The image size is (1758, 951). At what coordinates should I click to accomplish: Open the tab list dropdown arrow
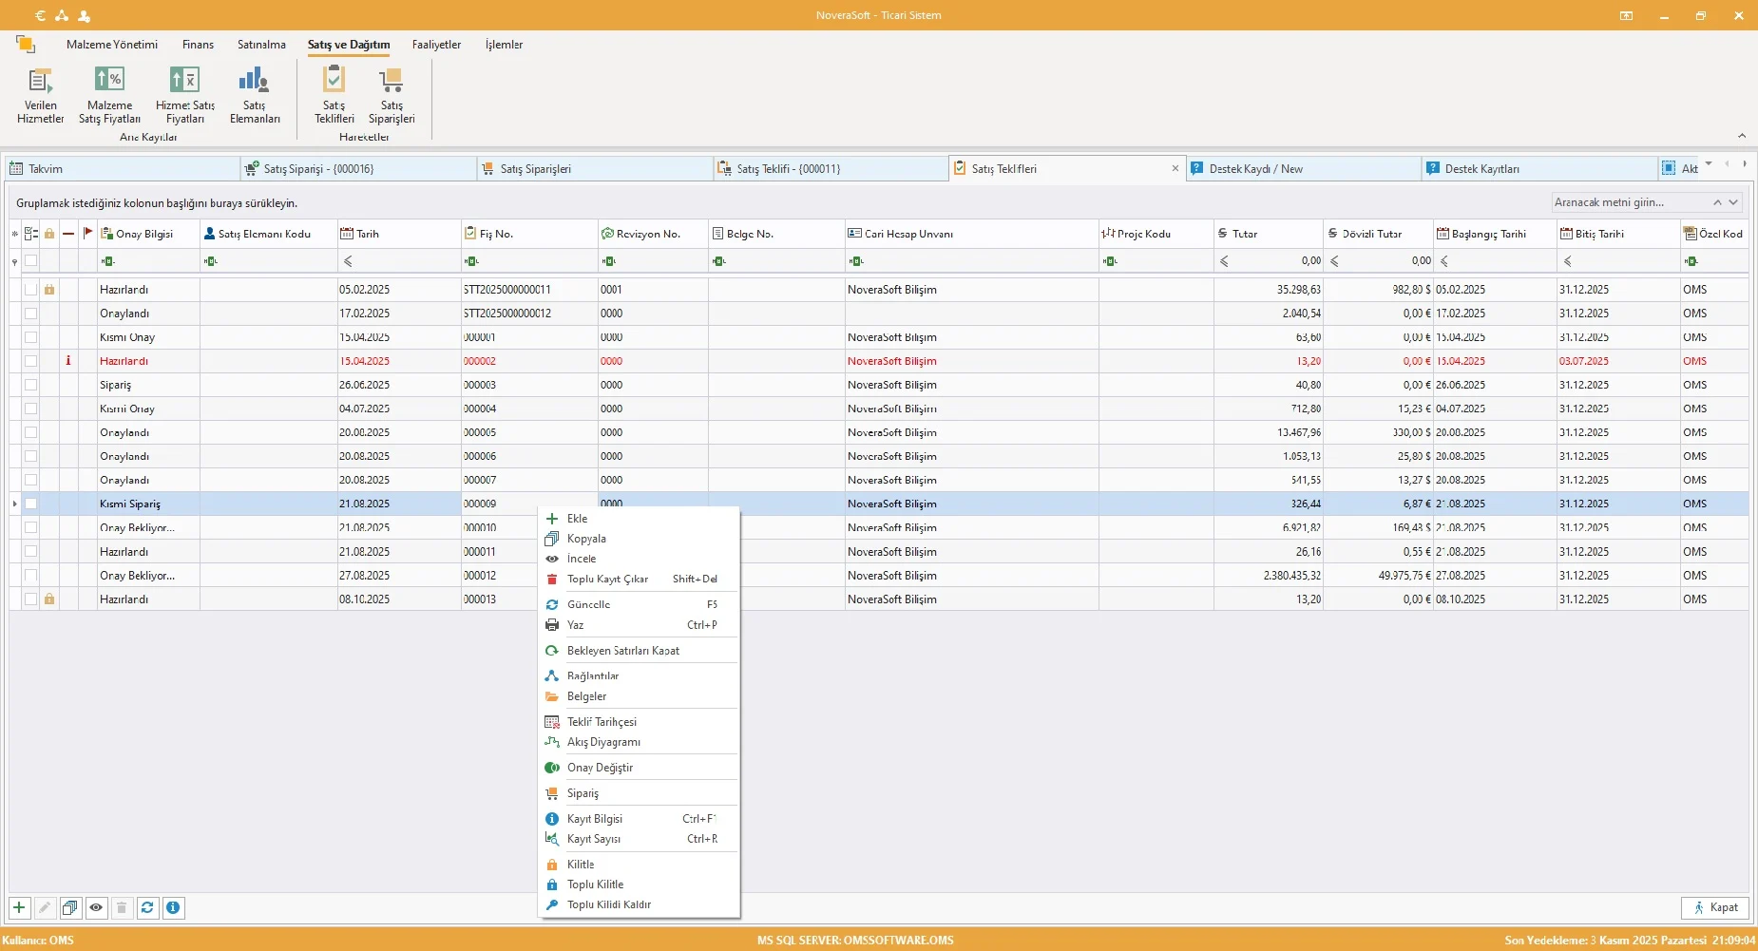(1708, 164)
